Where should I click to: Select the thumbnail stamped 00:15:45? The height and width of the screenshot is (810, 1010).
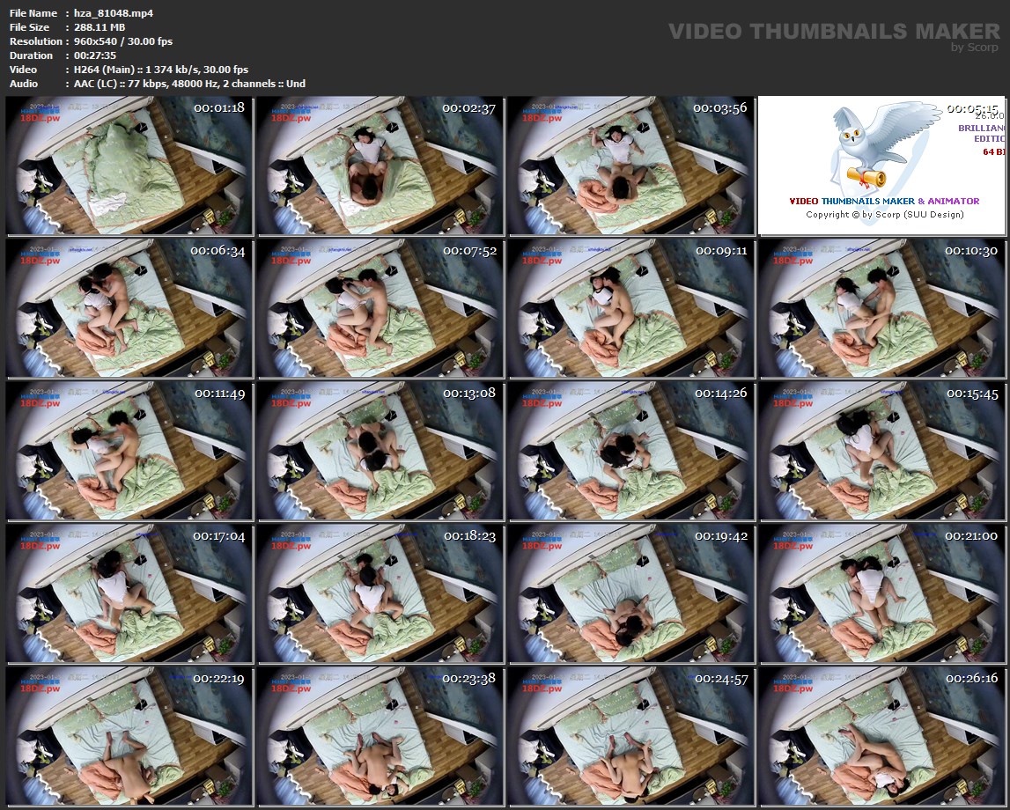(882, 452)
